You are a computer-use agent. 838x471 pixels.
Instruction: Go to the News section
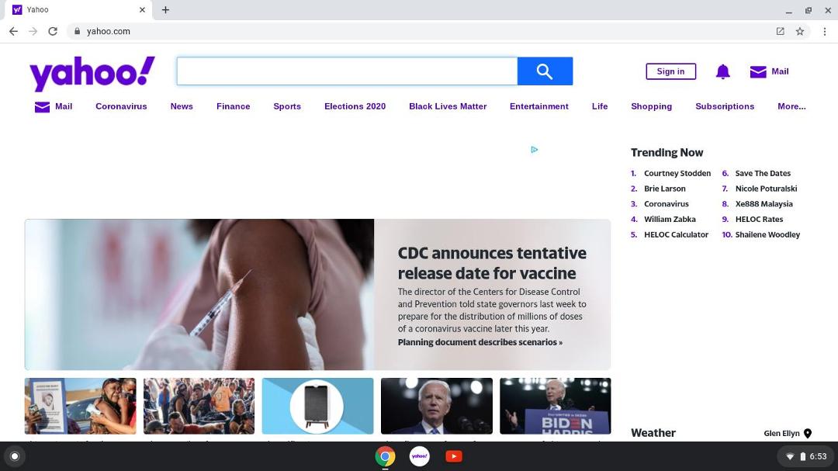(x=182, y=106)
